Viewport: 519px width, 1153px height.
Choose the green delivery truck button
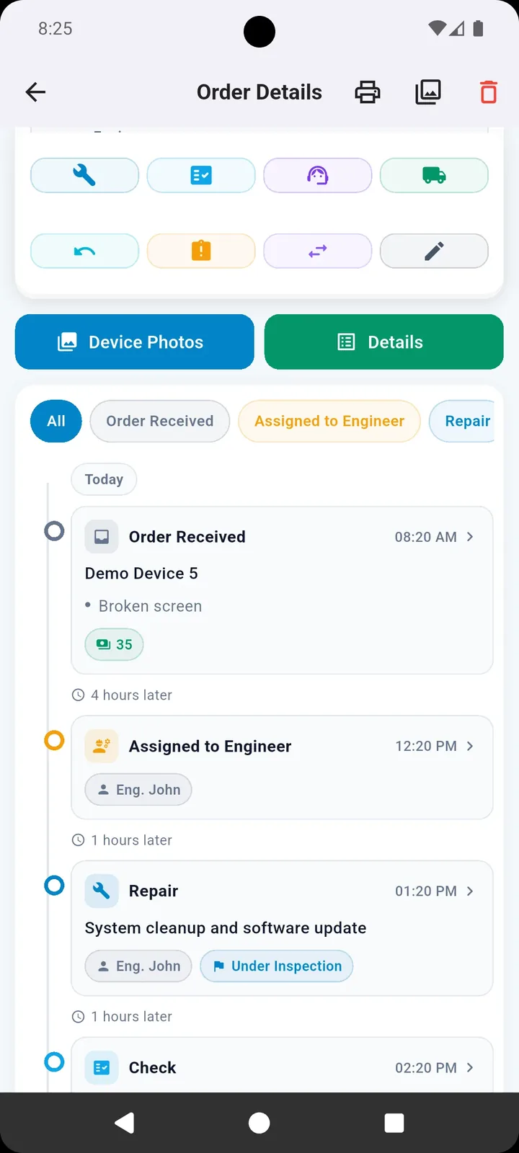click(434, 175)
